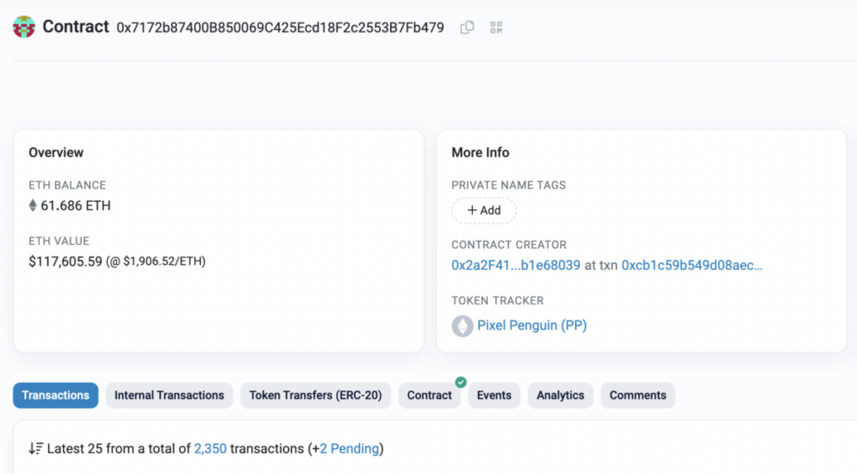Open creation transaction 0xcb1c59b549d08aec
This screenshot has width=857, height=474.
tap(691, 265)
